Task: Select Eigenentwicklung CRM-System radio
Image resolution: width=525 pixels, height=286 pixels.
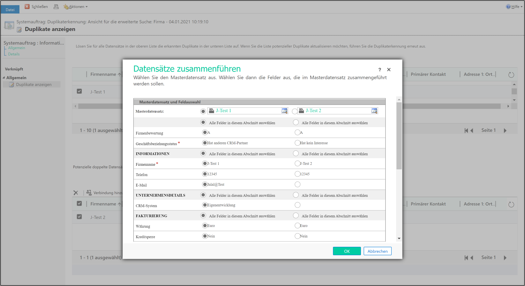Action: 205,205
